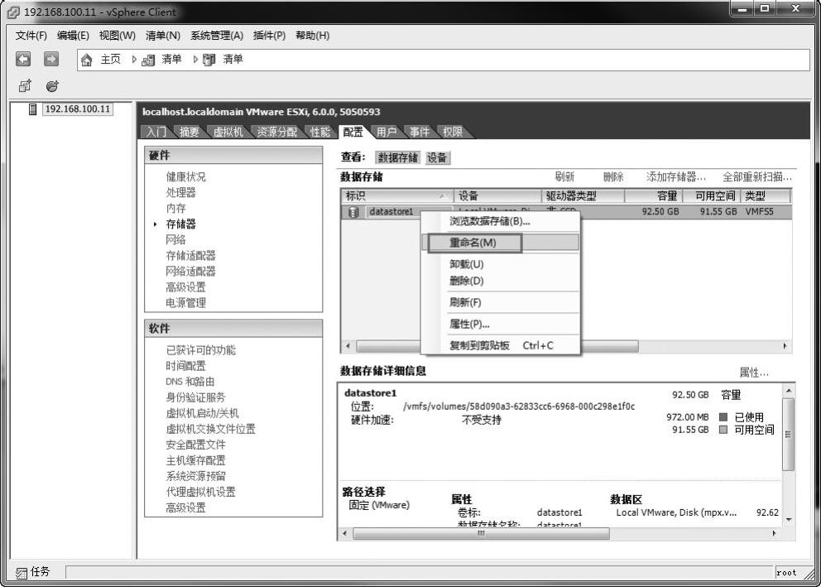Open 网络 in hardware list

click(175, 239)
